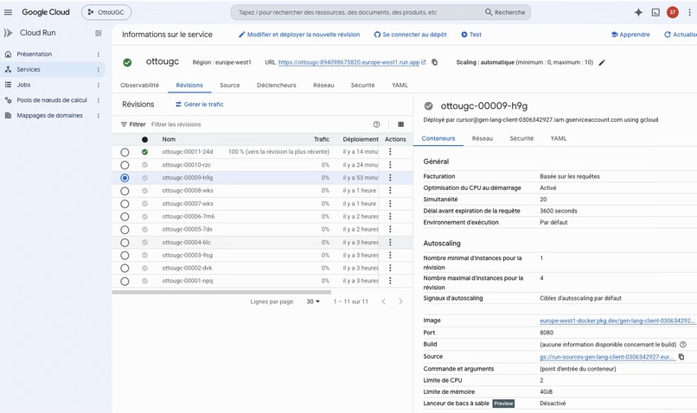The height and width of the screenshot is (413, 697).
Task: Open Build information help icon
Action: (683, 345)
